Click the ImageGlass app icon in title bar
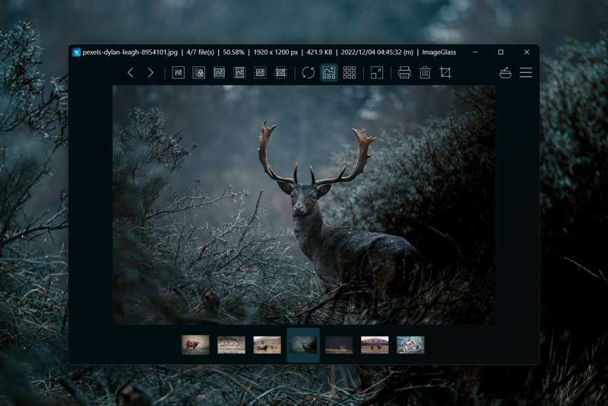 click(77, 52)
